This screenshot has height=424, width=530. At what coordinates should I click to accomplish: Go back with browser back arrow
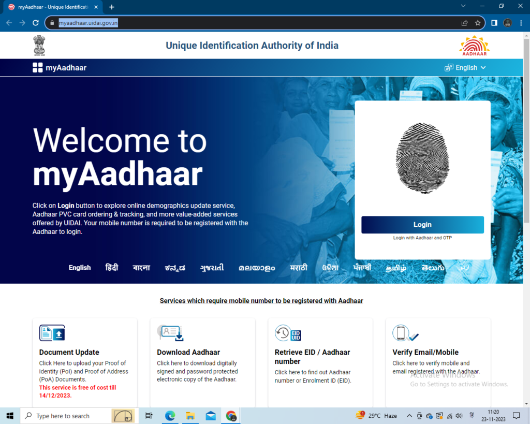click(9, 23)
